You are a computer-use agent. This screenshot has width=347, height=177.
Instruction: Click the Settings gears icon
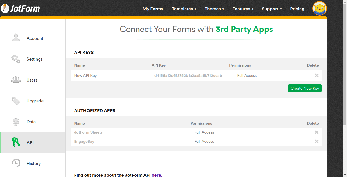pos(16,59)
